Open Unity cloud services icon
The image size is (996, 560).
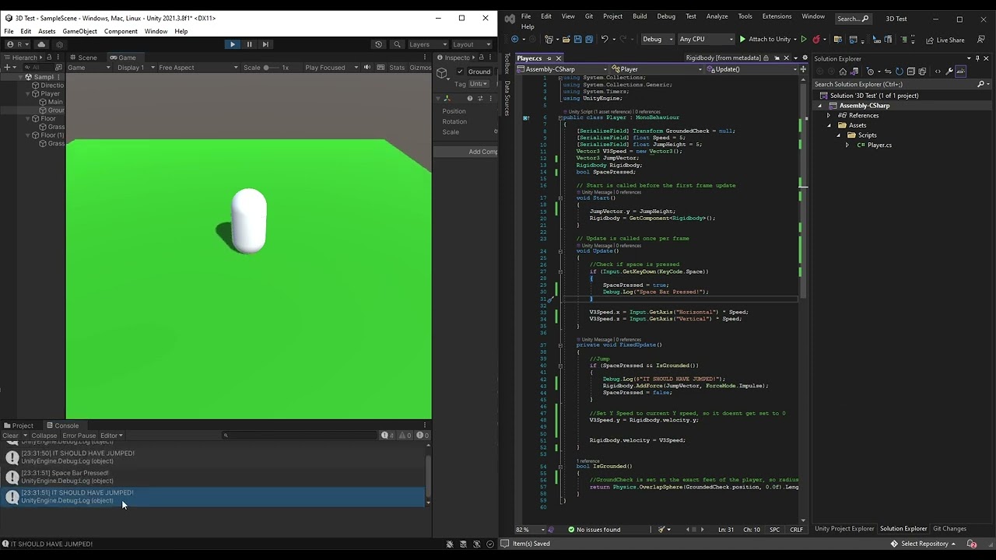[41, 44]
